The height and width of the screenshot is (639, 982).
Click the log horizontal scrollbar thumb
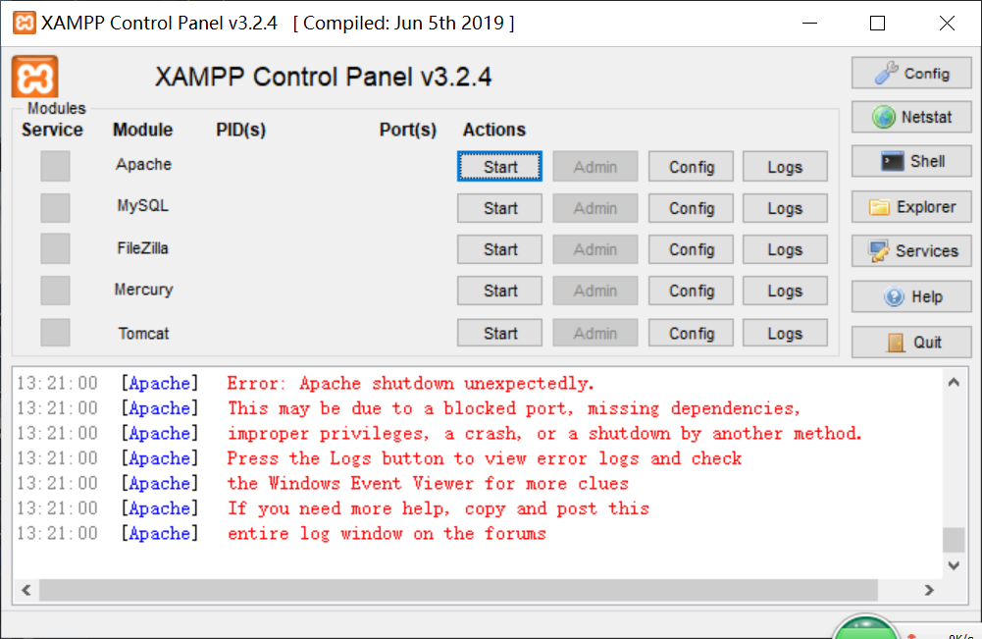tap(458, 590)
